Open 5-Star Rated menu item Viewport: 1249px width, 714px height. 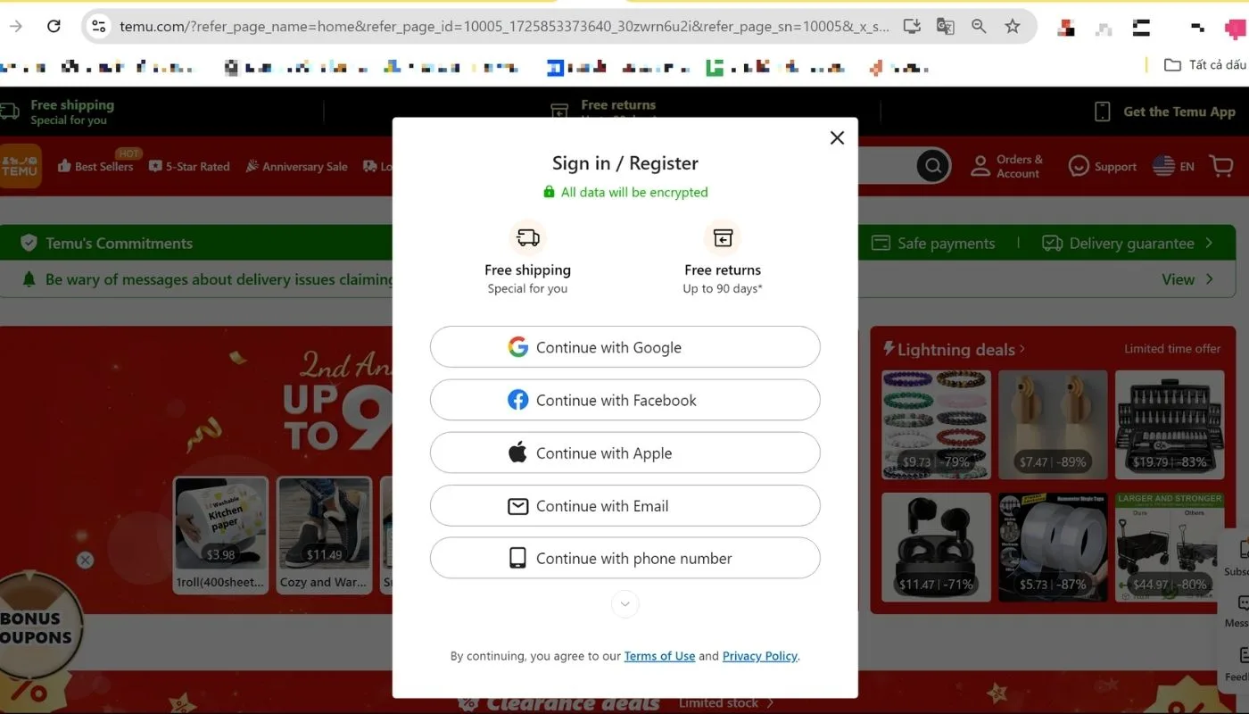click(x=189, y=166)
